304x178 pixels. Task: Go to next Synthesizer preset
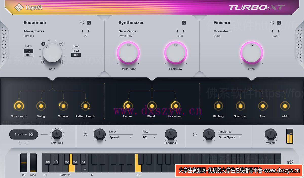point(184,31)
